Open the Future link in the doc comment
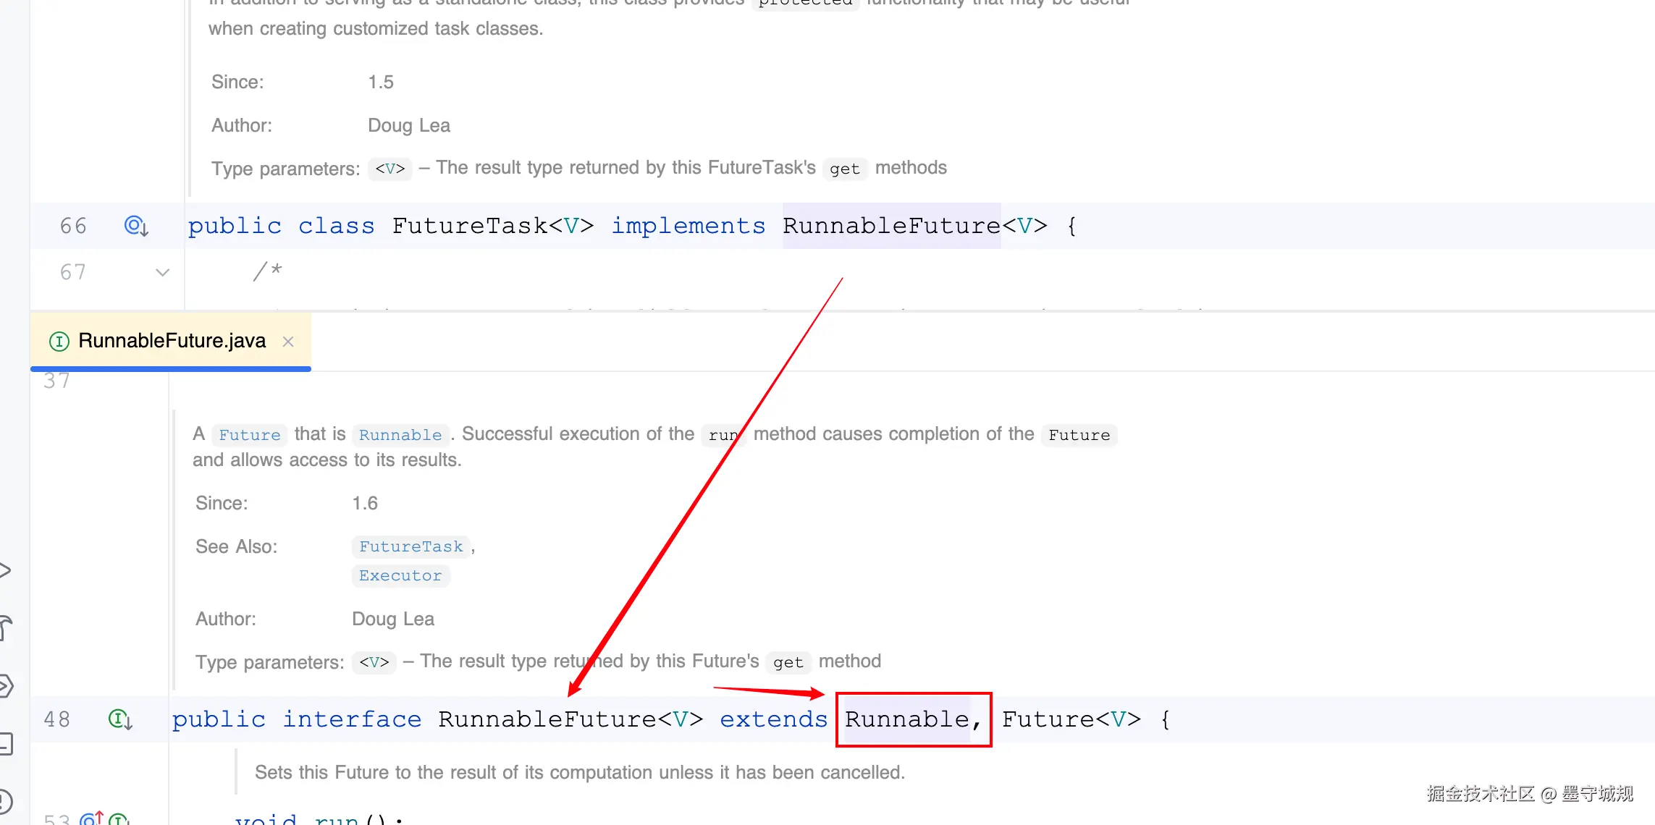The image size is (1655, 825). (x=249, y=435)
